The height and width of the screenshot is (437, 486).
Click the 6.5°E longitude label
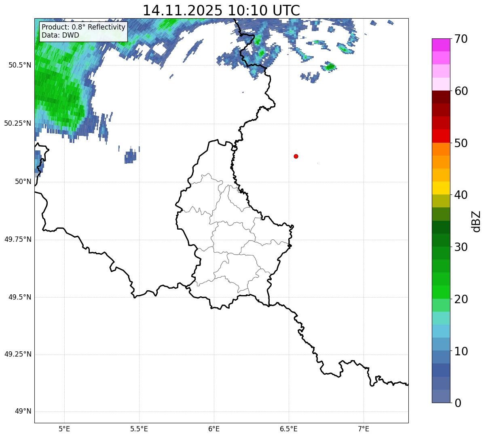click(289, 429)
